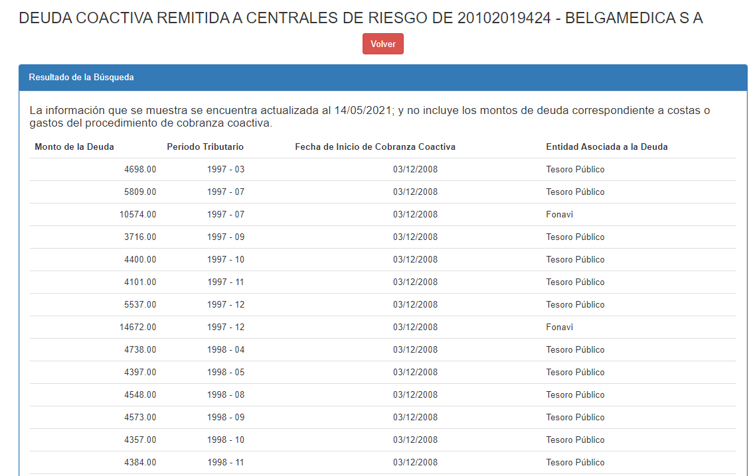755x476 pixels.
Task: Click period 1997 - 07 in the 10574.00 row
Action: pos(226,214)
